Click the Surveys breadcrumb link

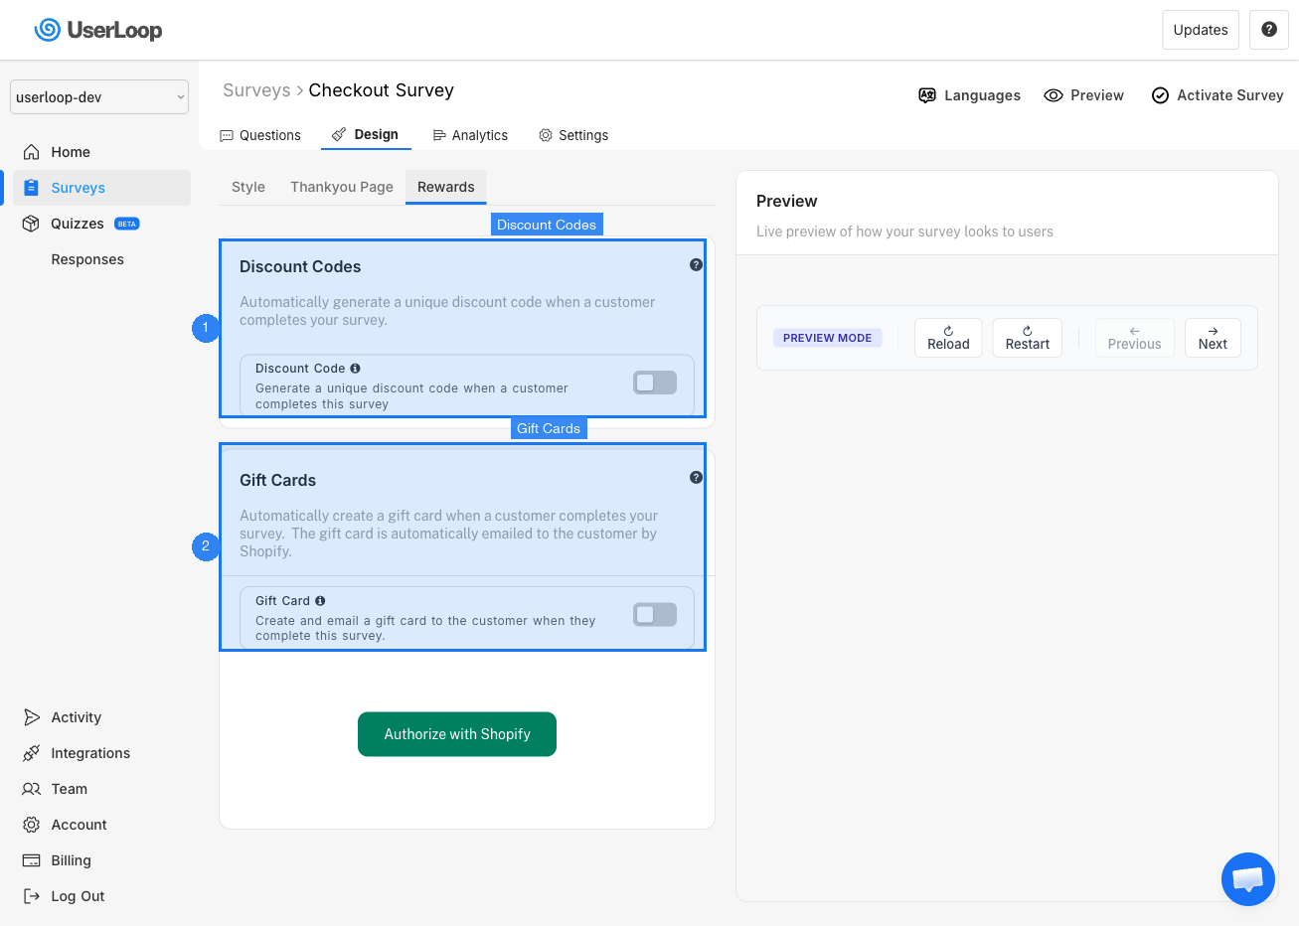(256, 90)
